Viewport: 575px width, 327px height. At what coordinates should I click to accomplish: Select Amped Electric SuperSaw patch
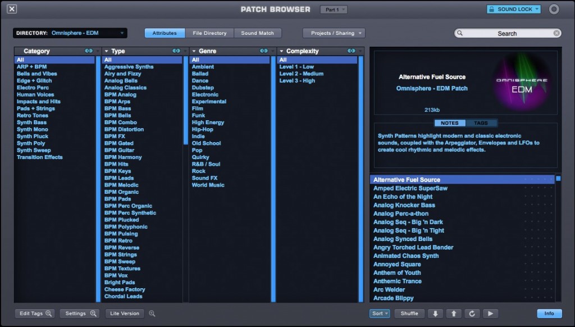410,188
